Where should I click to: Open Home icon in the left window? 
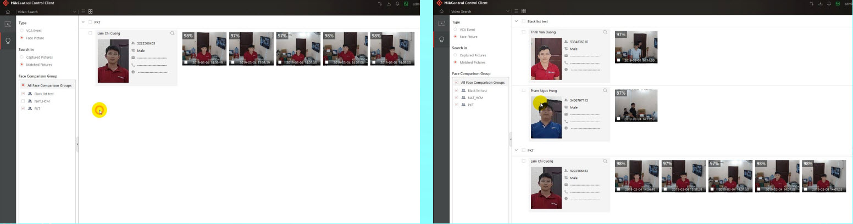8,12
